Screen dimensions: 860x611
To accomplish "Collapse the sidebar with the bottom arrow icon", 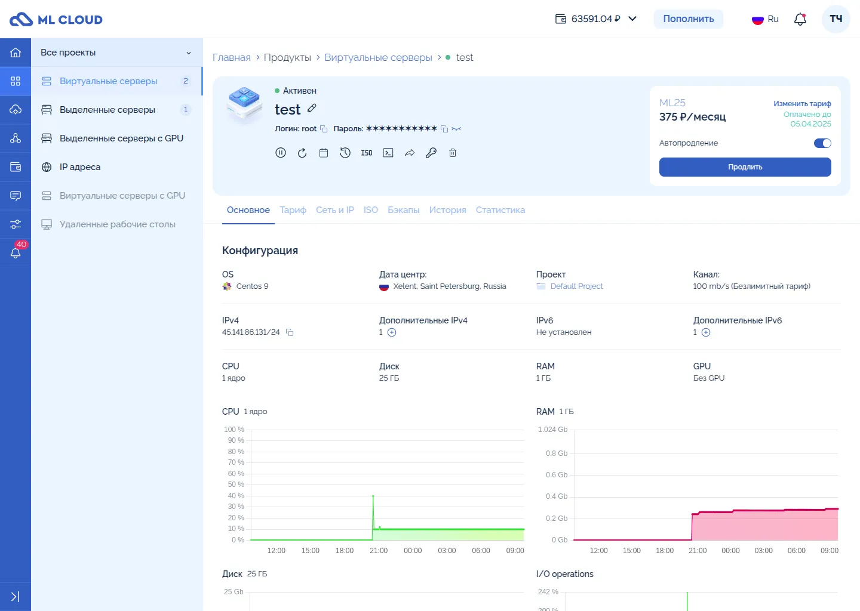I will 16,597.
